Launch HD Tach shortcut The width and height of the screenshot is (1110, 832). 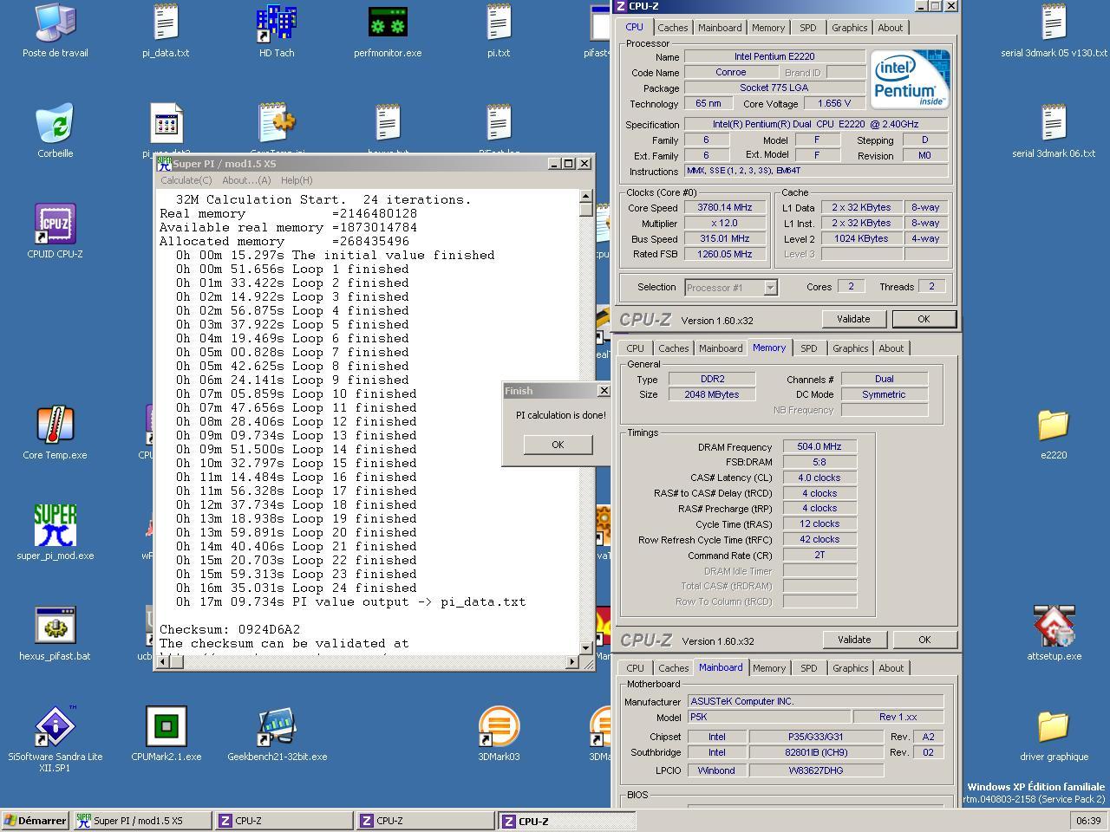[277, 31]
